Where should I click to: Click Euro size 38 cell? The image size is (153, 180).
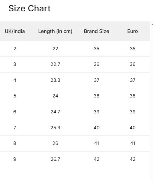click(132, 96)
